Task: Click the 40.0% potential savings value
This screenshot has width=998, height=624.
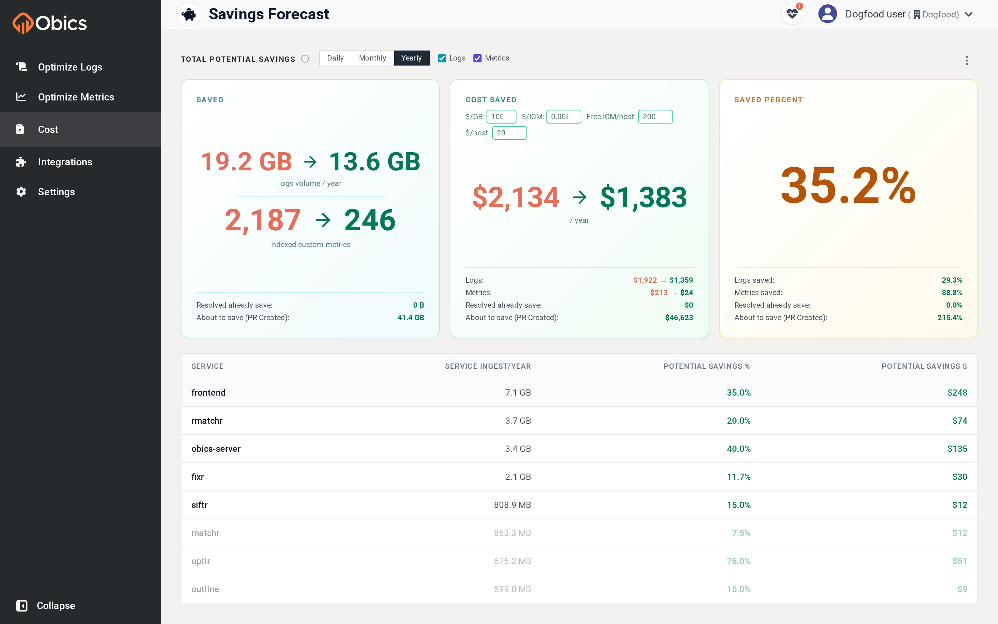Action: pyautogui.click(x=739, y=449)
